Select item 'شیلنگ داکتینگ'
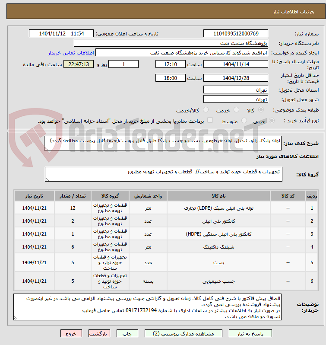The width and height of the screenshot is (326, 345). pos(218,247)
